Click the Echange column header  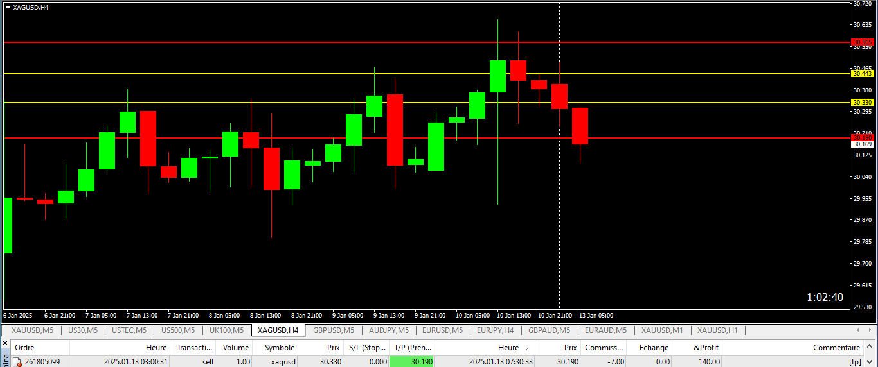pyautogui.click(x=649, y=348)
